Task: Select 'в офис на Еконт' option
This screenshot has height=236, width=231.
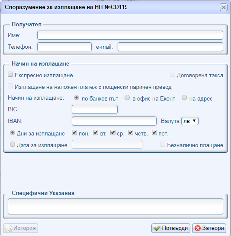Action: click(x=127, y=98)
